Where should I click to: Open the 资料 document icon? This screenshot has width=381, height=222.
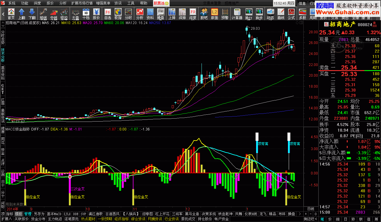[150, 14]
